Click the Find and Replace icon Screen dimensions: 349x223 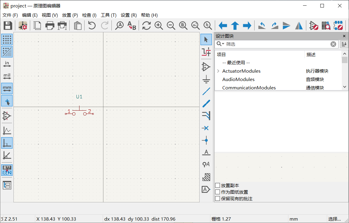point(132,26)
